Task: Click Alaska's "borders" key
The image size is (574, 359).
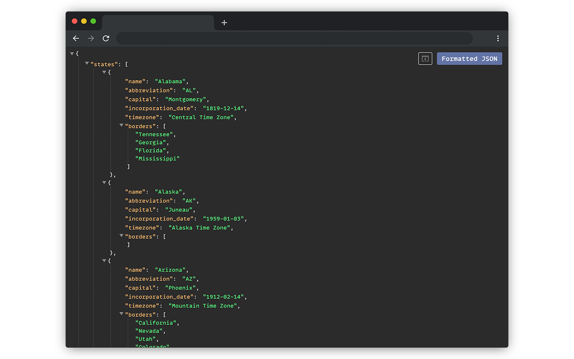Action: (140, 237)
